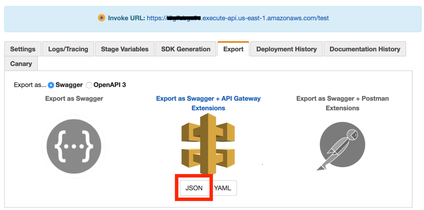
Task: Switch to the Canary tab
Action: 21,64
